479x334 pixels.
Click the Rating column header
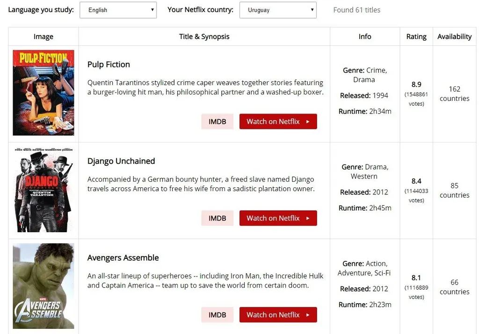416,36
